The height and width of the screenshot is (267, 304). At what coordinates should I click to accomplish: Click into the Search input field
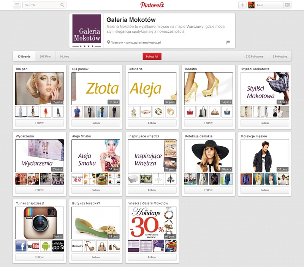[x=41, y=5]
